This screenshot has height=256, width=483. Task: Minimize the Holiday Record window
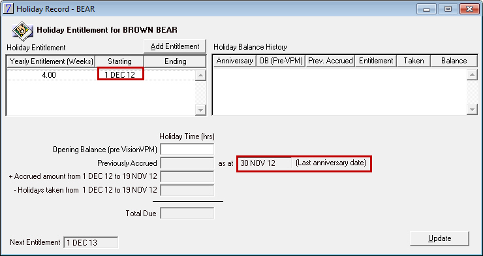[427, 9]
